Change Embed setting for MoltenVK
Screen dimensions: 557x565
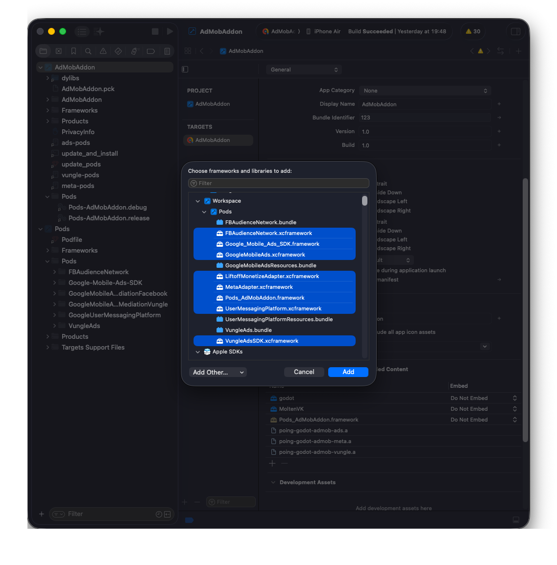pos(514,409)
